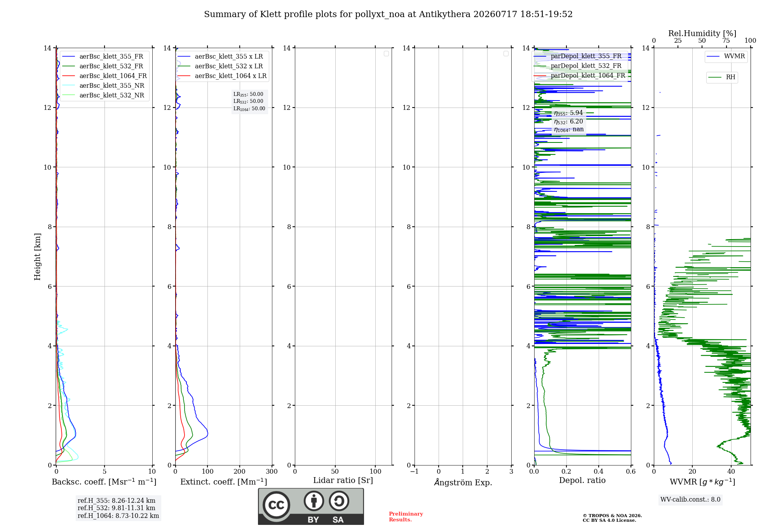Click the BY attribution person icon
The height and width of the screenshot is (528, 777).
[x=314, y=501]
